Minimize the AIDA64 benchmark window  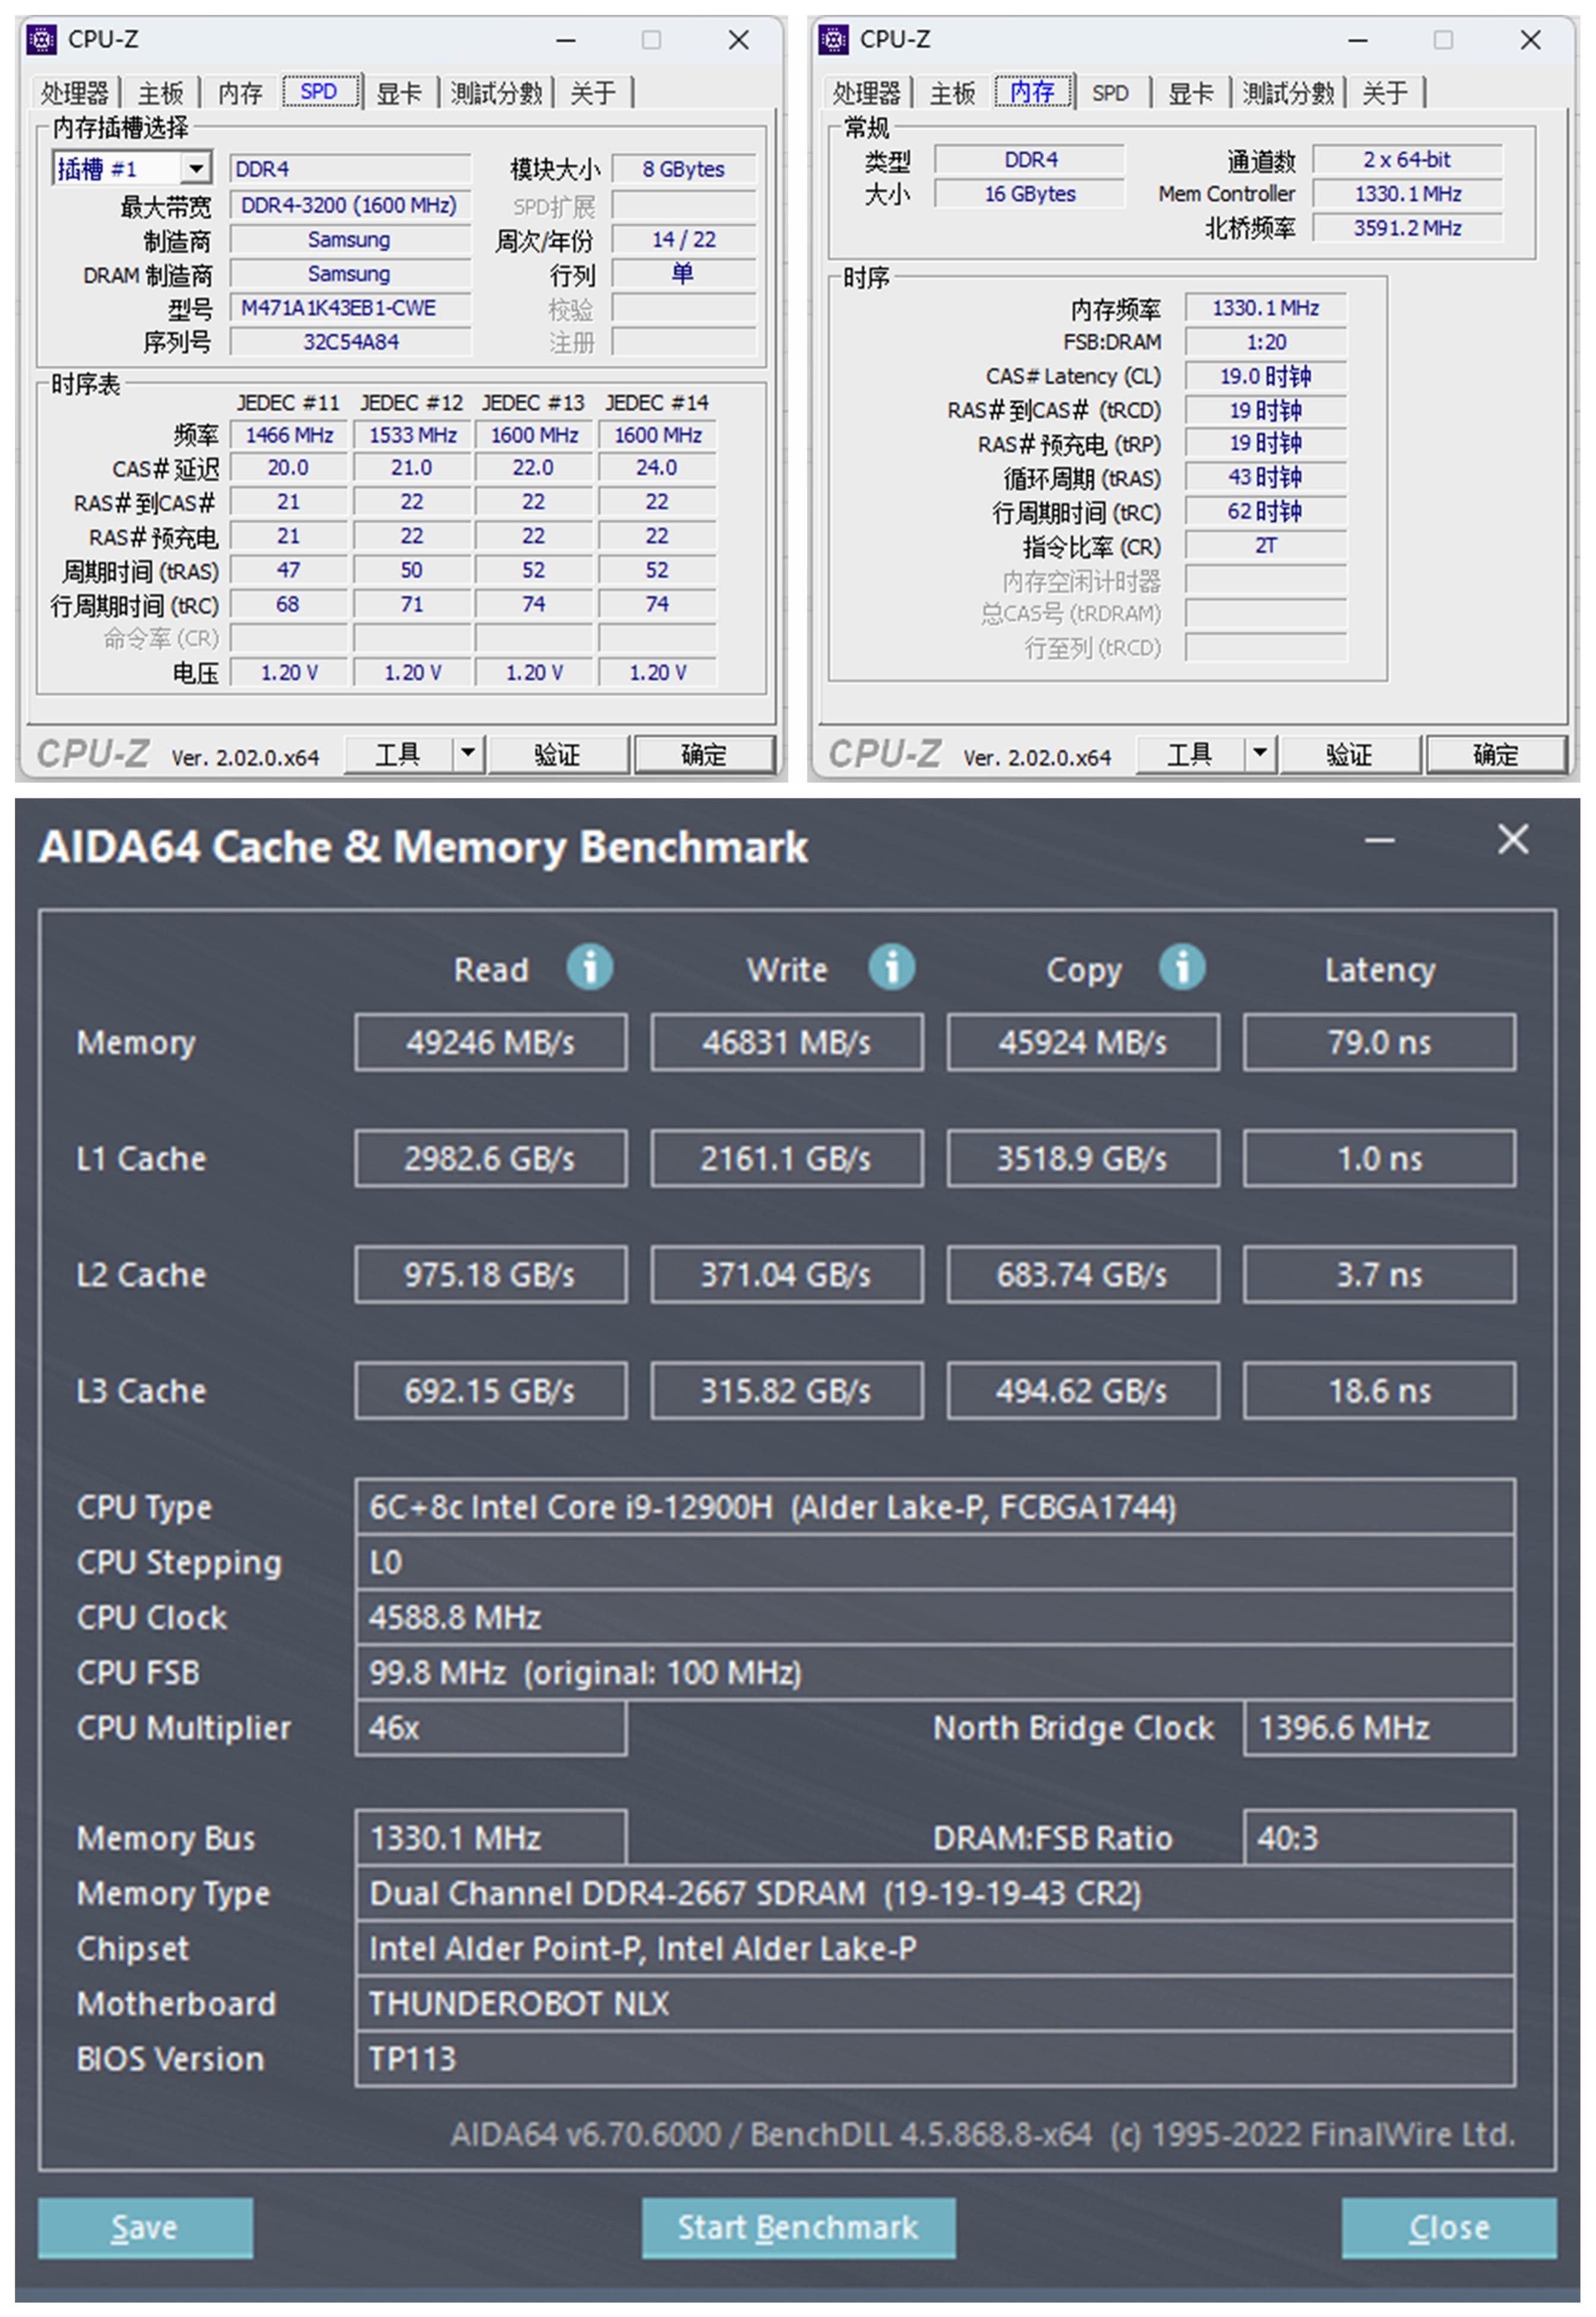point(1379,840)
